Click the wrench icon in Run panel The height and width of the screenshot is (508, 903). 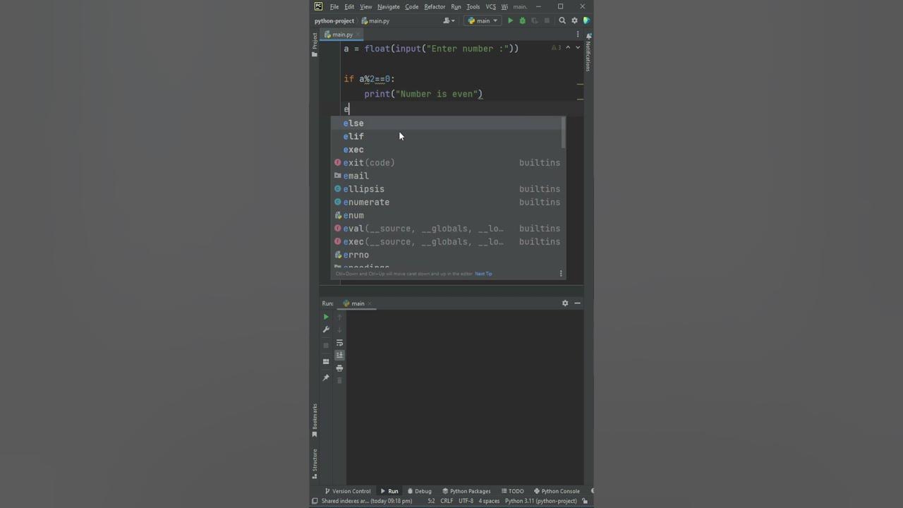point(326,329)
